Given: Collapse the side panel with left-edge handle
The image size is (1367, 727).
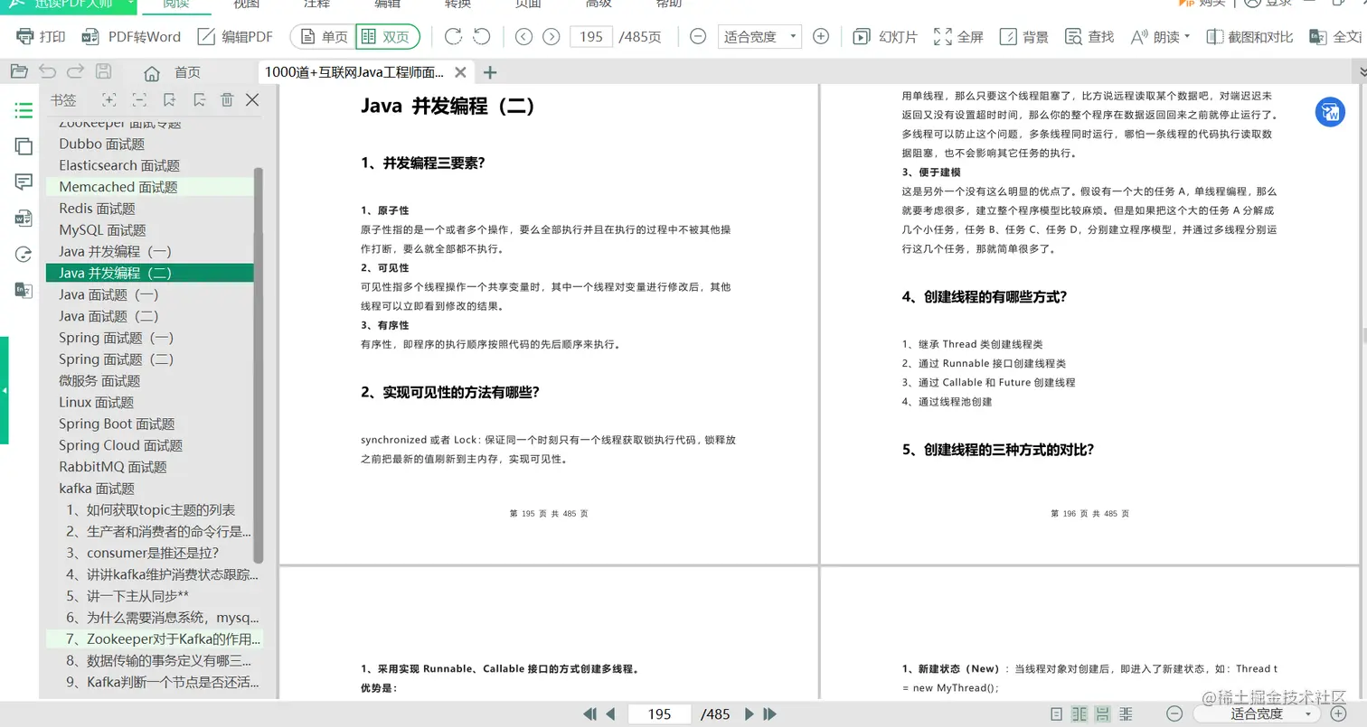Looking at the screenshot, I should pos(4,390).
